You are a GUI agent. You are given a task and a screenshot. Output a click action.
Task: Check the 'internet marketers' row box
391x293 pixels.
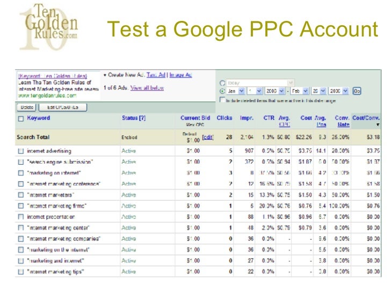tap(21, 195)
